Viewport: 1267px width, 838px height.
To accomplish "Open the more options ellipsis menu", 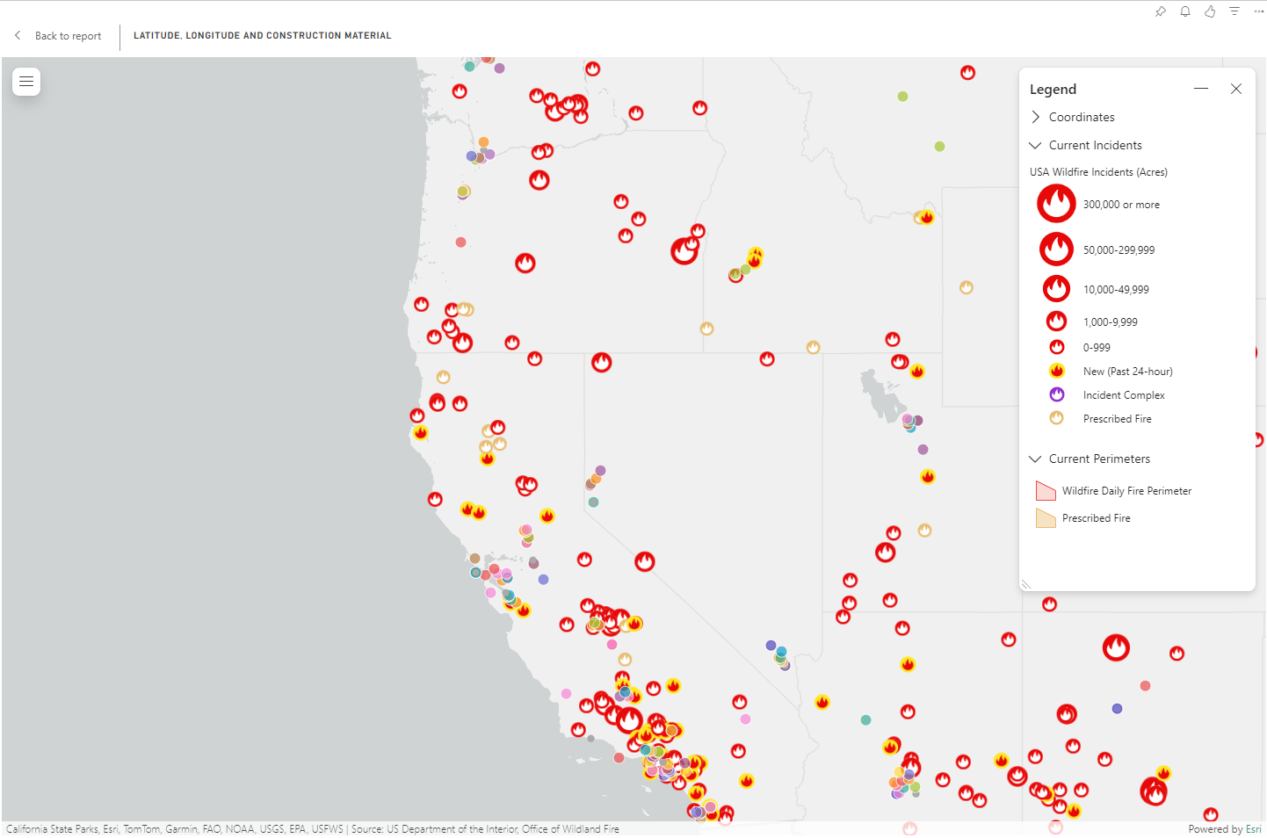I will tap(1258, 11).
